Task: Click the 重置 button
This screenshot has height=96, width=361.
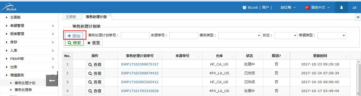Action: pyautogui.click(x=94, y=43)
